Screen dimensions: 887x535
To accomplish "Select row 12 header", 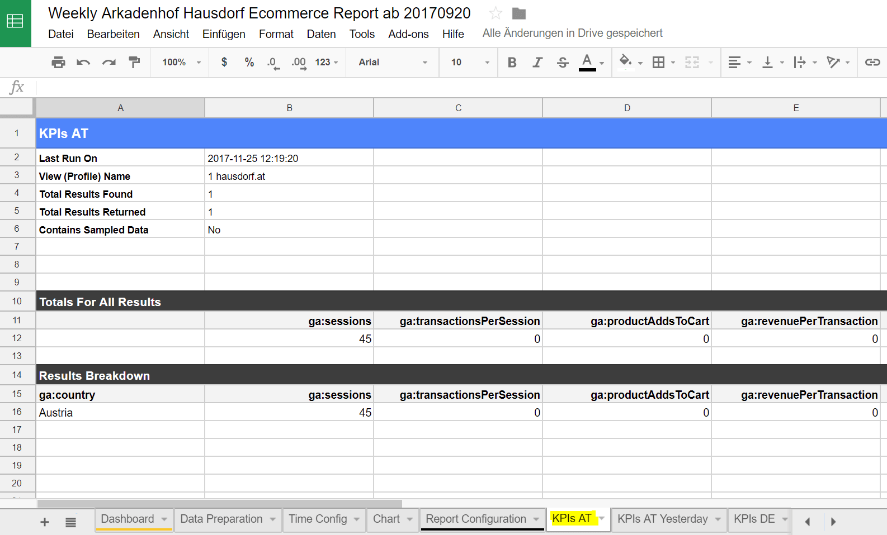I will (x=17, y=338).
